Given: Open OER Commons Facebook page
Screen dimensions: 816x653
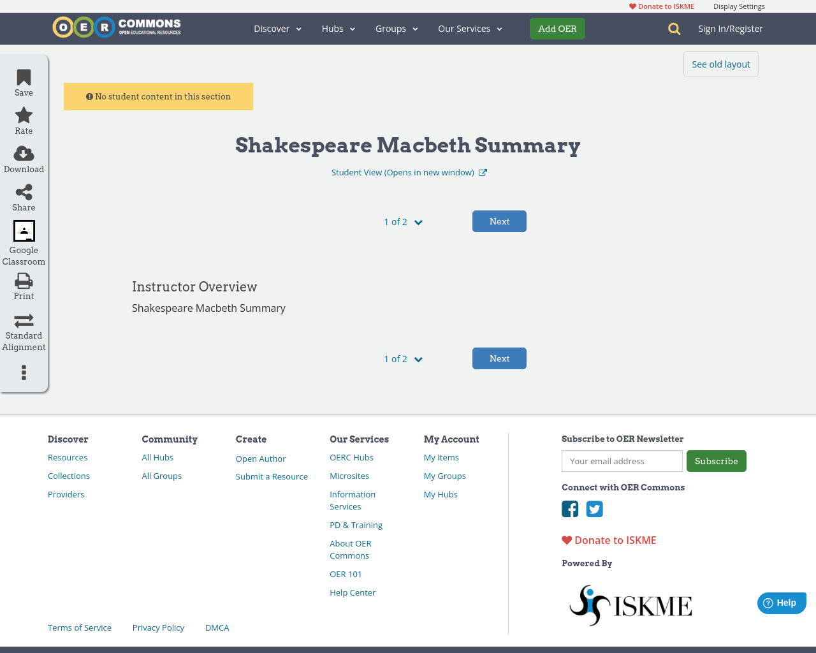Looking at the screenshot, I should tap(570, 509).
